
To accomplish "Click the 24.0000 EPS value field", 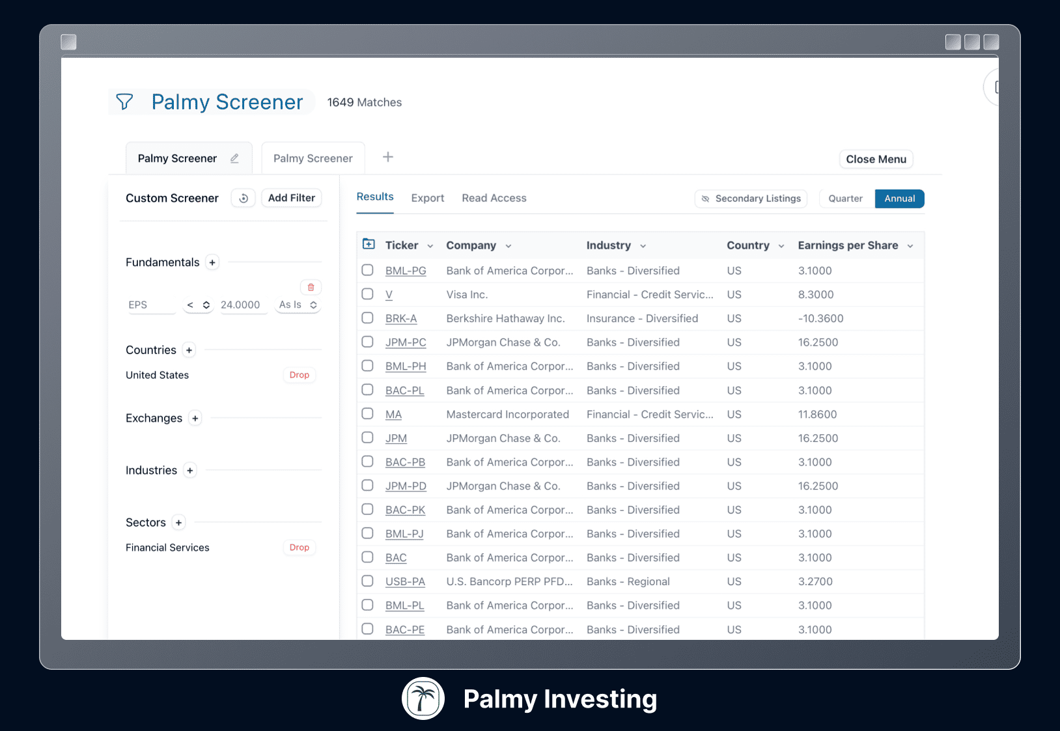I will pyautogui.click(x=243, y=305).
